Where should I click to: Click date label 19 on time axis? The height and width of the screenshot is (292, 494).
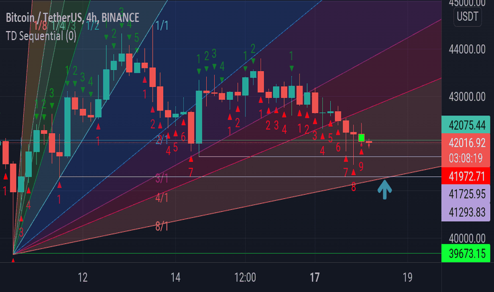[x=408, y=278]
